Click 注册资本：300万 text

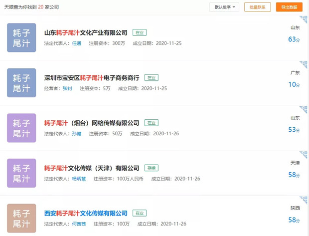[107, 43]
